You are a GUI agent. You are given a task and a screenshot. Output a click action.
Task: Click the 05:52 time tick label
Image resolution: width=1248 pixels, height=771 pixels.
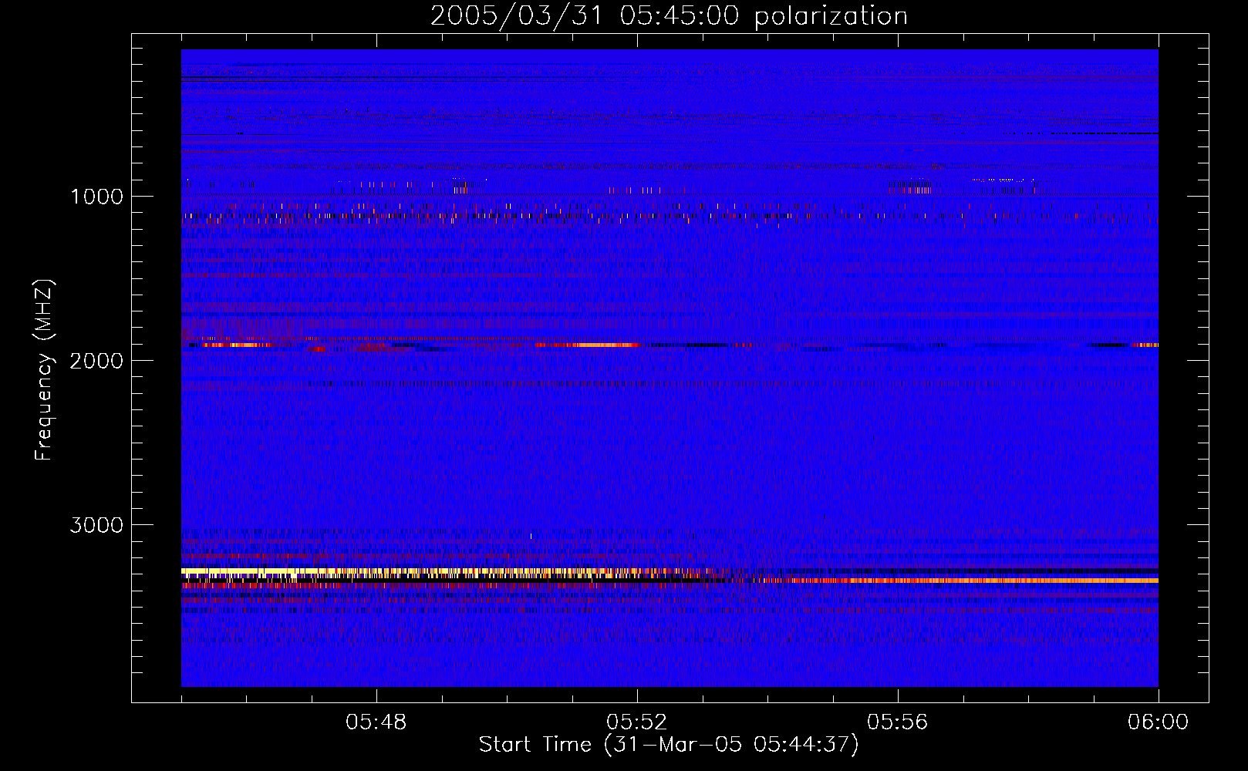pos(637,722)
